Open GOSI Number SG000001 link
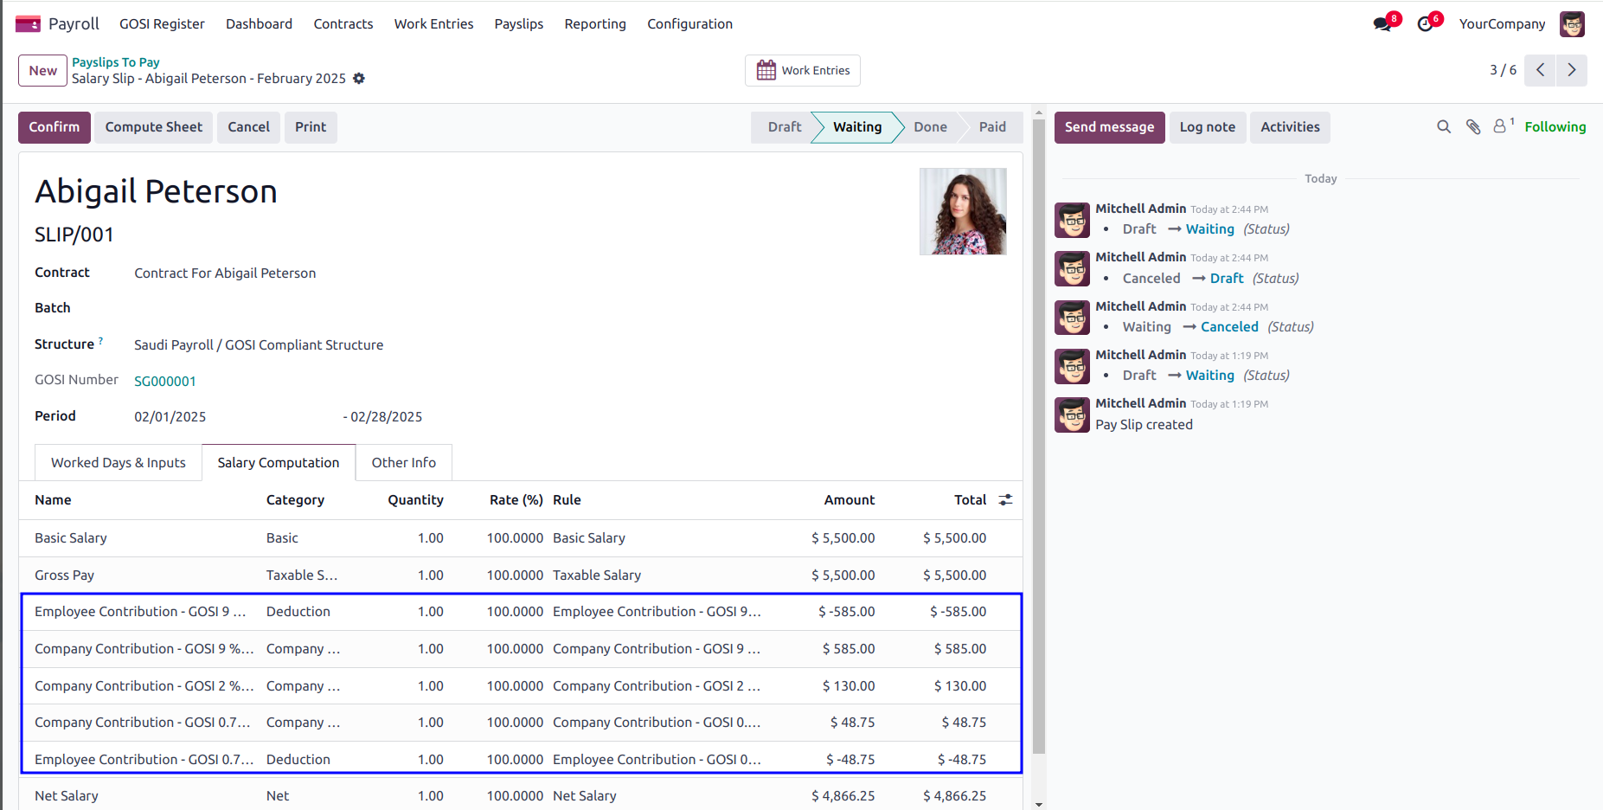Image resolution: width=1603 pixels, height=810 pixels. tap(165, 382)
